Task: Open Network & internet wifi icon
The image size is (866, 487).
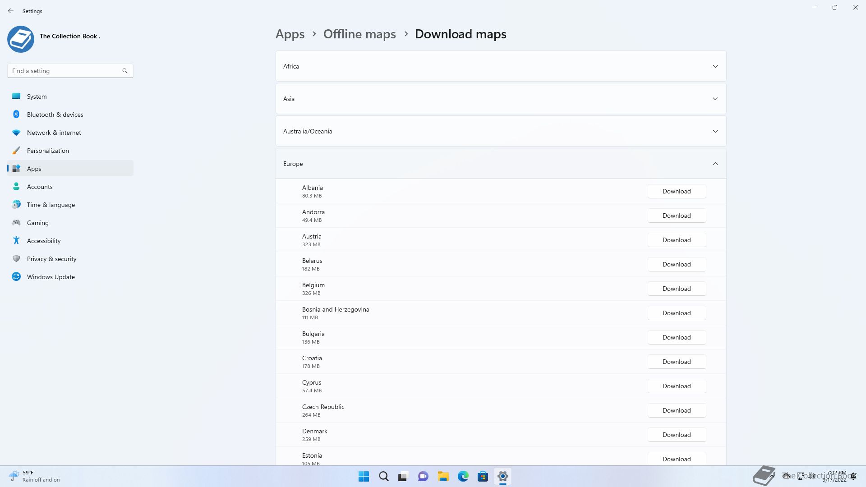Action: (x=16, y=133)
